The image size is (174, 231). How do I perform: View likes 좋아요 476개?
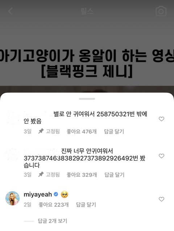click(82, 131)
